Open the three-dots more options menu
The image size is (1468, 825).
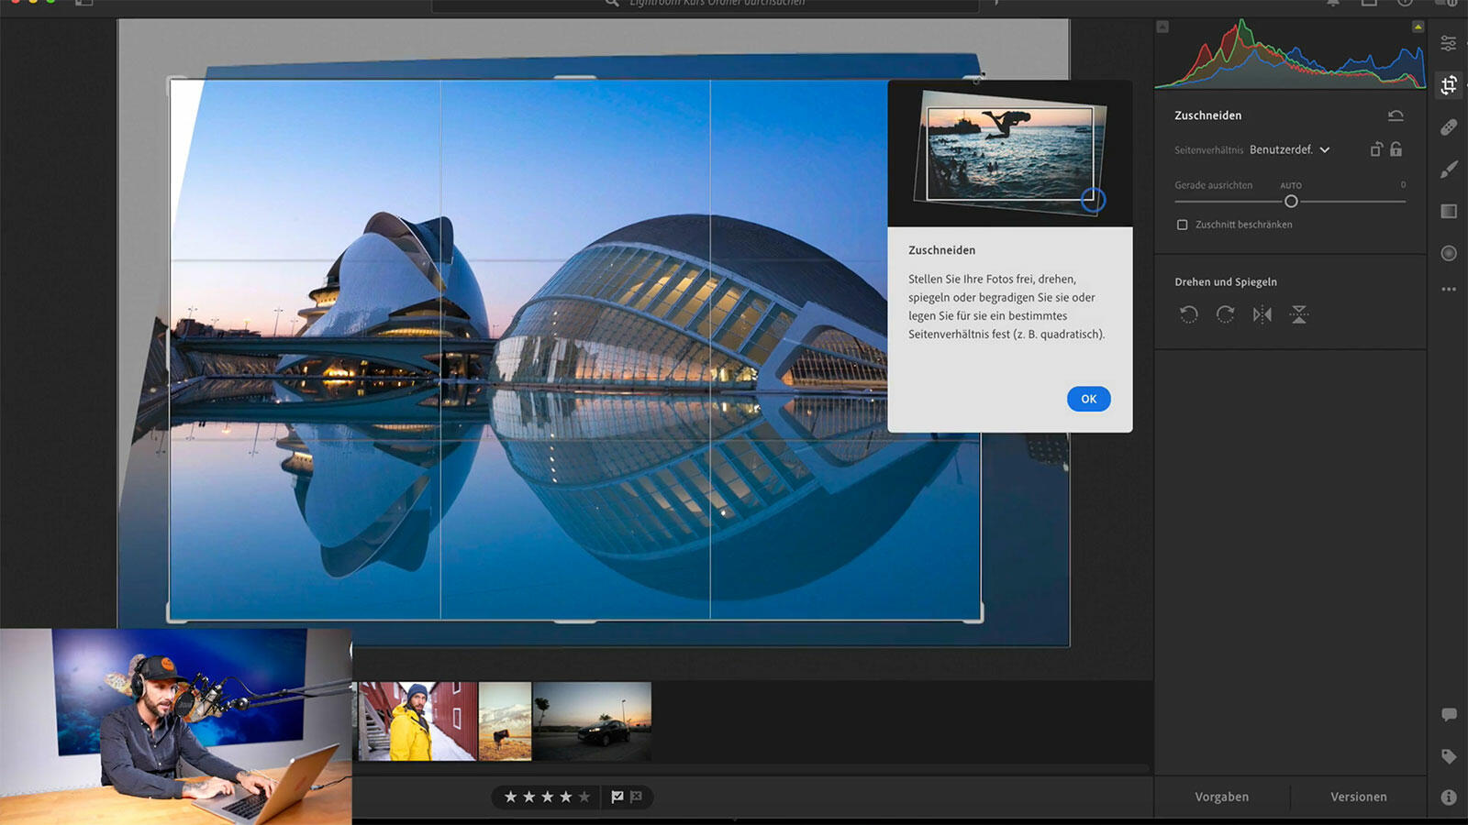pos(1449,289)
